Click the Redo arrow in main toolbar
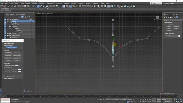Viewport: 183px width, 103px height. [5, 6]
